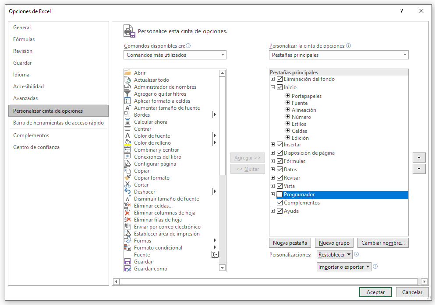Click the Nueva pestaña button
Screen dimensions: 435x305
point(290,243)
